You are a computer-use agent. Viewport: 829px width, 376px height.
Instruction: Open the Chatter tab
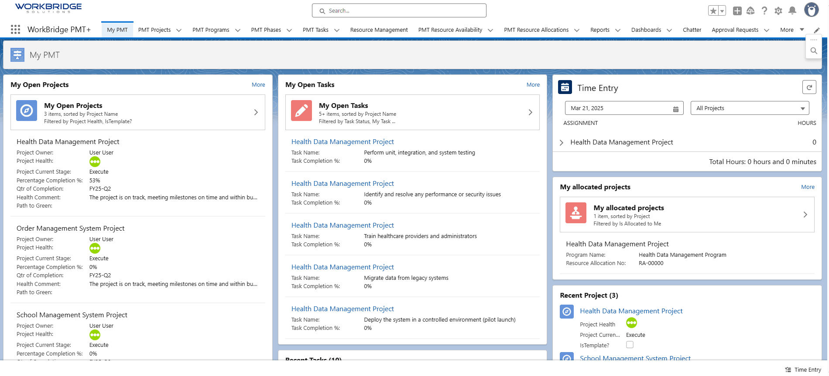[692, 30]
